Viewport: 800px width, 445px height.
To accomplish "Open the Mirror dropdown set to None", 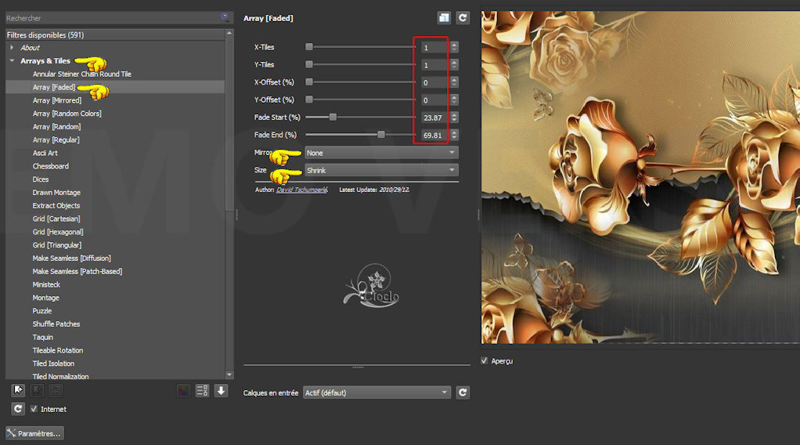I will coord(381,153).
